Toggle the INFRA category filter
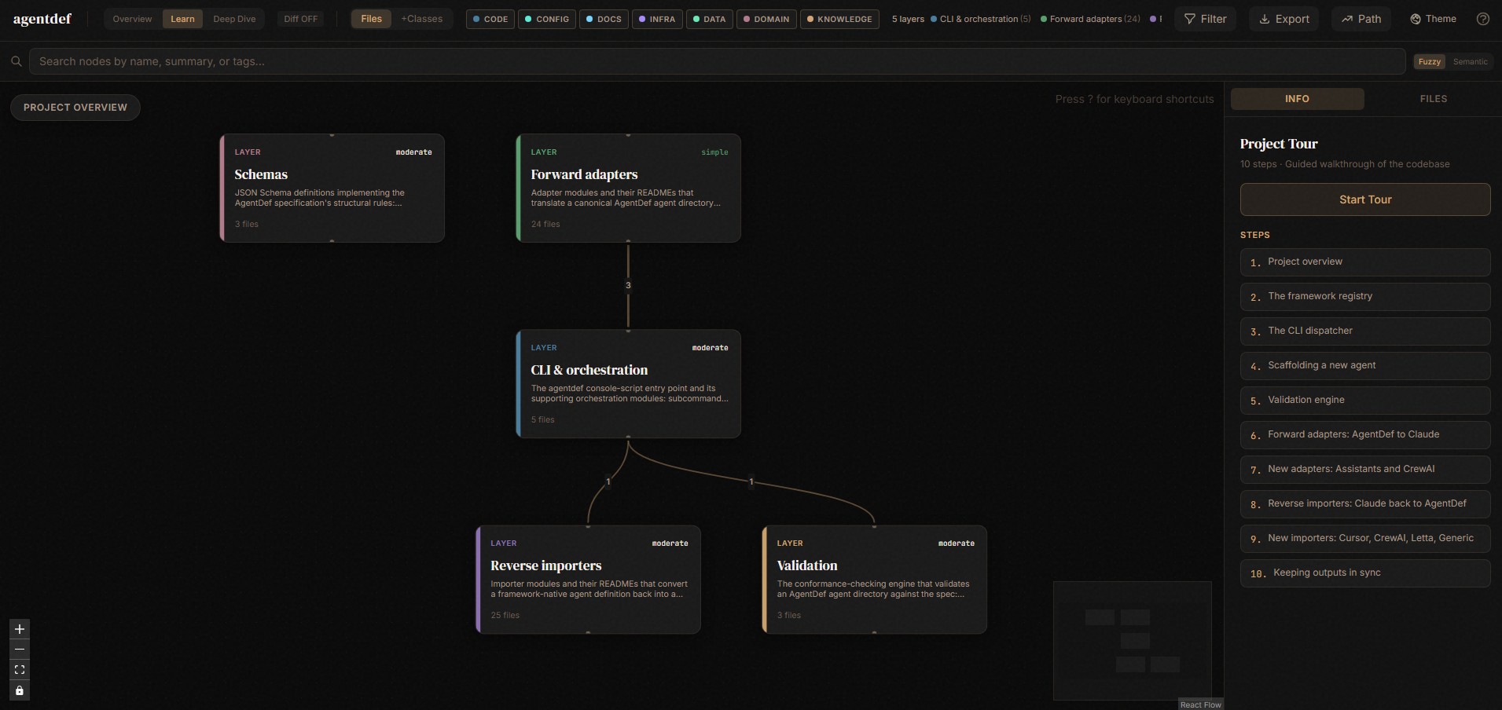 (x=657, y=19)
